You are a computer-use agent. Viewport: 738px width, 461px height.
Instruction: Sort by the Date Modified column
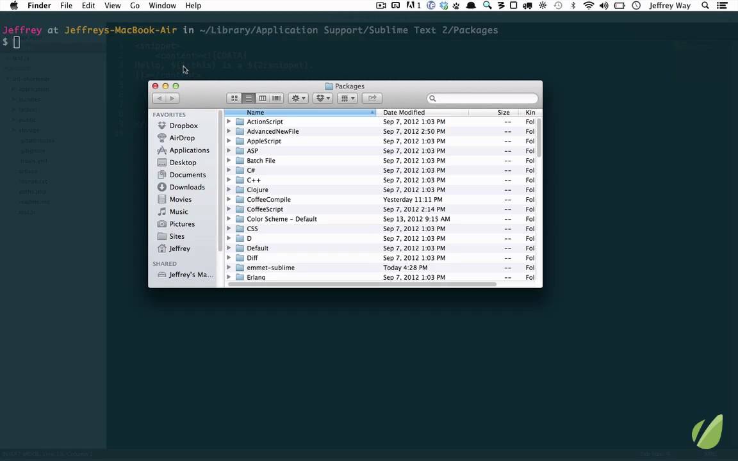pyautogui.click(x=423, y=113)
